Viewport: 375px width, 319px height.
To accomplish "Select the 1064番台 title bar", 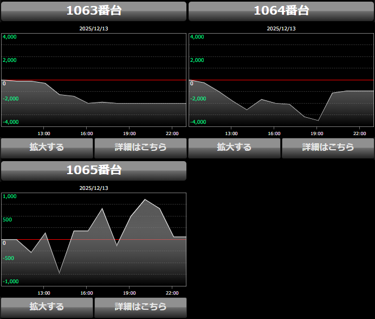I will point(281,11).
